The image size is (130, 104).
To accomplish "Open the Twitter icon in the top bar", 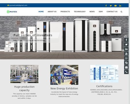I will pyautogui.click(x=111, y=6).
